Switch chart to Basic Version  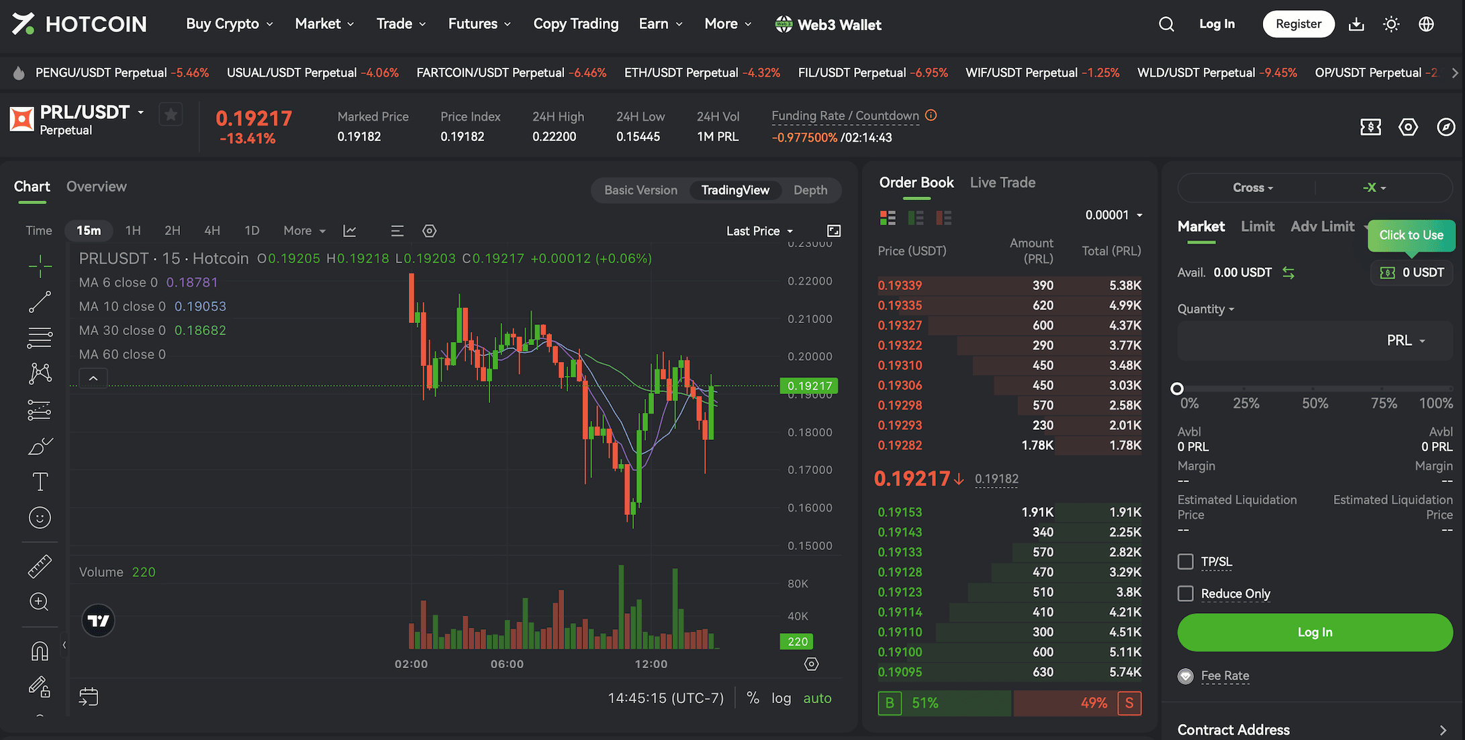point(641,191)
